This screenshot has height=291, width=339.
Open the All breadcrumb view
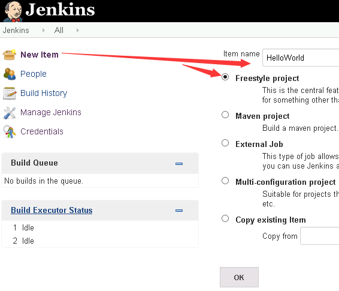pos(59,30)
